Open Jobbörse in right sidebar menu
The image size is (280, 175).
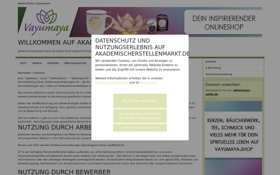coord(233,62)
